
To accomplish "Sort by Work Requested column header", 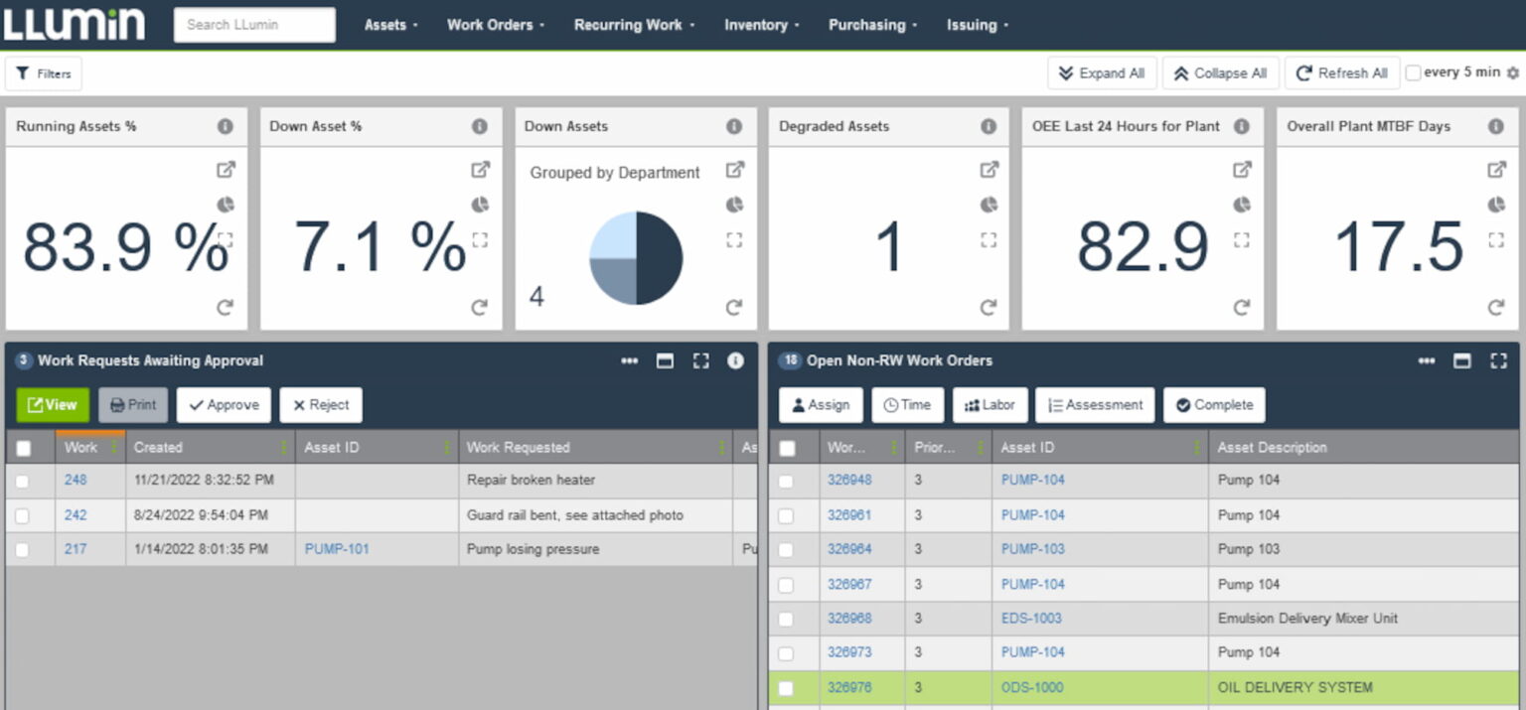I will pos(518,448).
